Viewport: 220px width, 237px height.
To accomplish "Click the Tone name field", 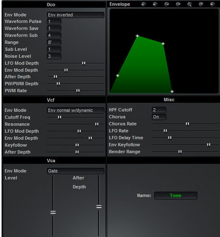I will point(176,195).
